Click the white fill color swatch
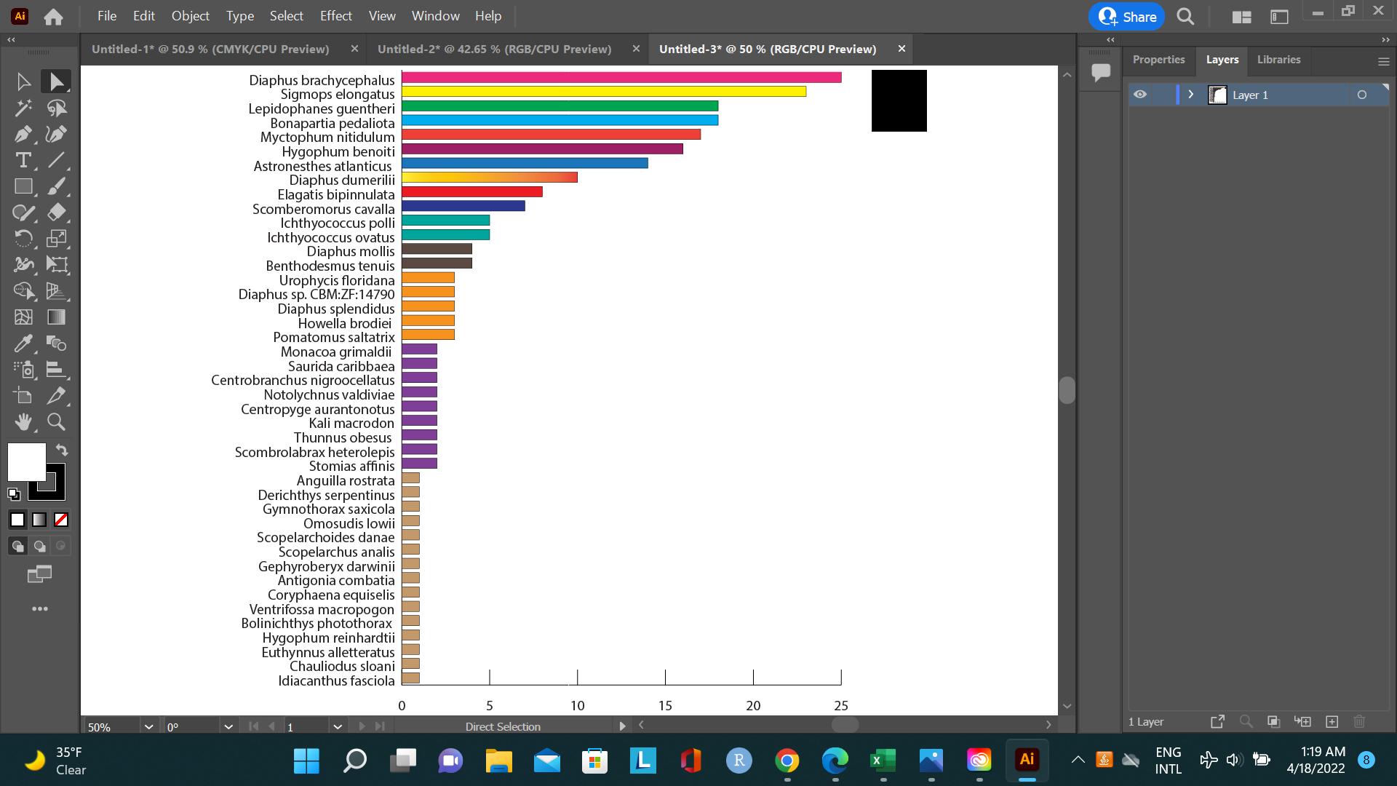The width and height of the screenshot is (1397, 786). coord(27,462)
